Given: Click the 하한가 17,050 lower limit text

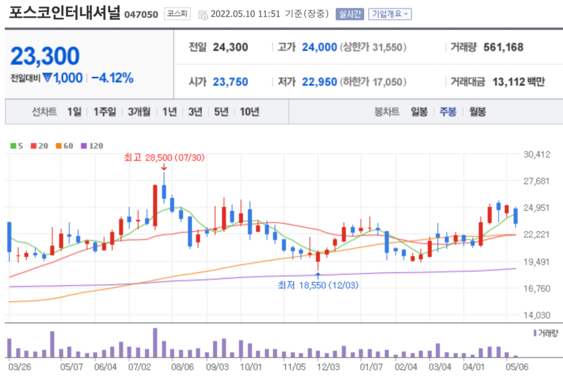Looking at the screenshot, I should (x=373, y=82).
